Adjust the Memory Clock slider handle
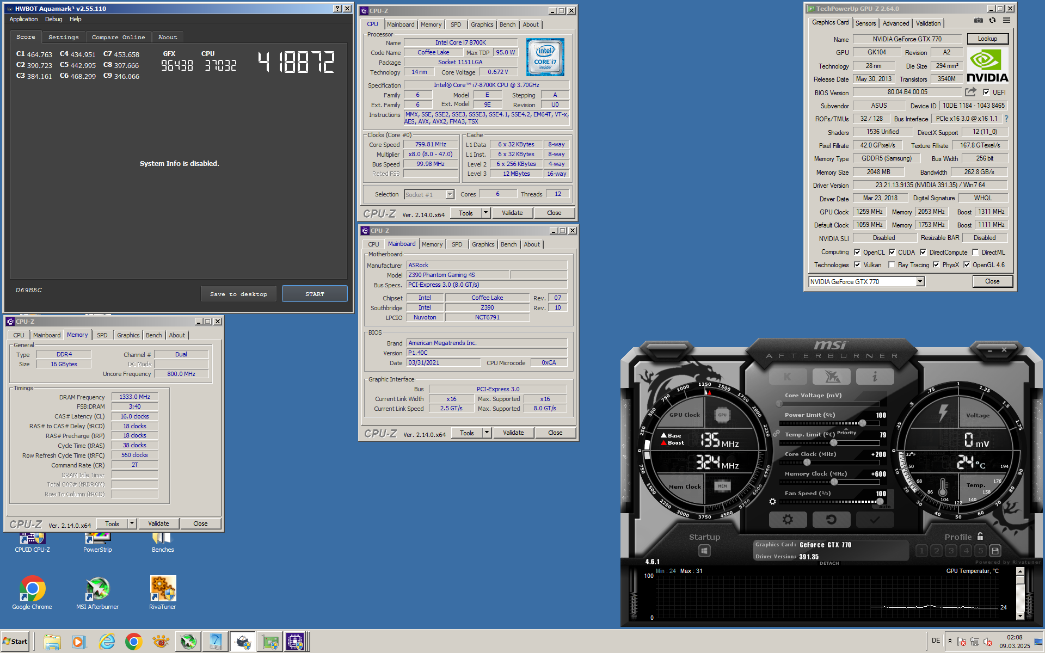 pos(834,482)
